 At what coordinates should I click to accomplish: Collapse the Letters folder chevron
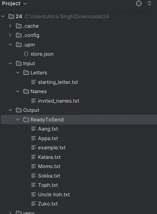[x=18, y=73]
